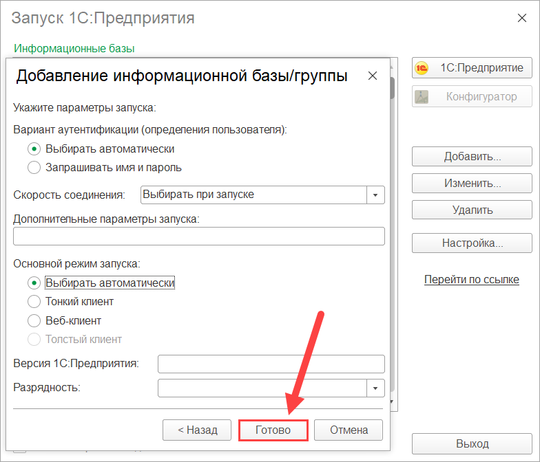Screen dimensions: 540x462
Task: Select authentication option Выбирать автоматически
Action: pos(34,148)
